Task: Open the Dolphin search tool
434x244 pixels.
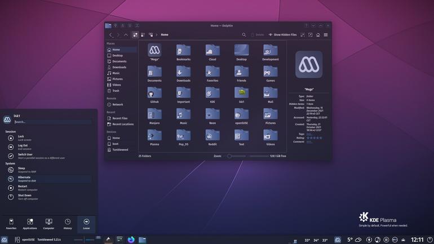Action: point(244,35)
